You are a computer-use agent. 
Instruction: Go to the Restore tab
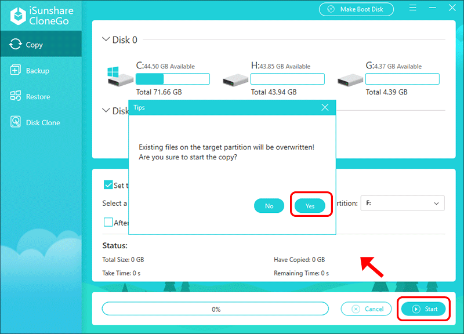point(41,97)
